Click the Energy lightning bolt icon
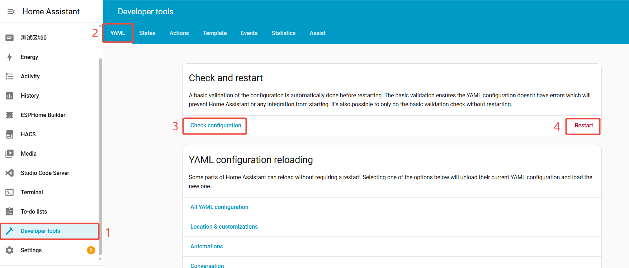Image resolution: width=629 pixels, height=268 pixels. tap(10, 57)
